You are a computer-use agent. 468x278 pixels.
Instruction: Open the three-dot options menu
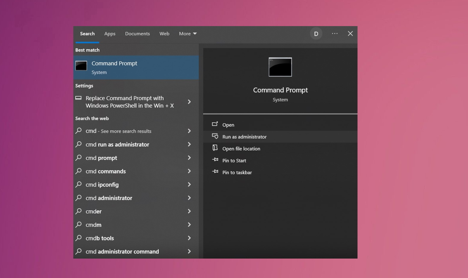[x=335, y=34]
